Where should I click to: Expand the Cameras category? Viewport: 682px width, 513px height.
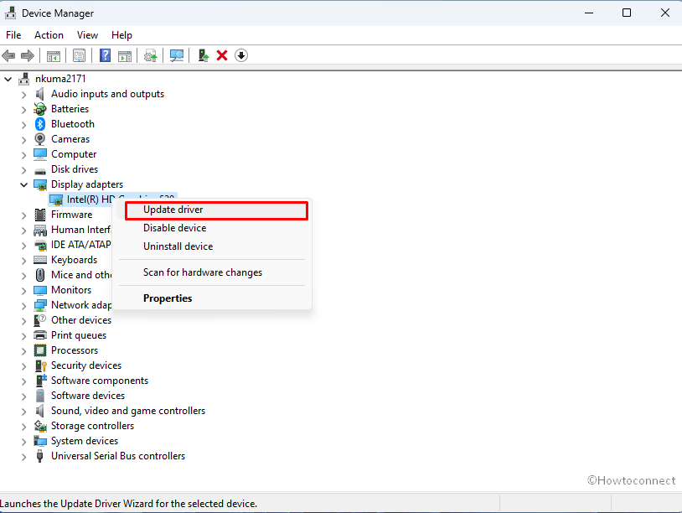[x=24, y=140]
